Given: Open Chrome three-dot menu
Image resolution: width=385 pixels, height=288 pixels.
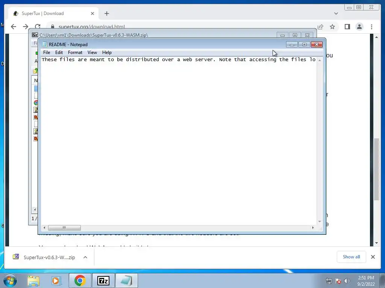Looking at the screenshot, I should click(371, 27).
